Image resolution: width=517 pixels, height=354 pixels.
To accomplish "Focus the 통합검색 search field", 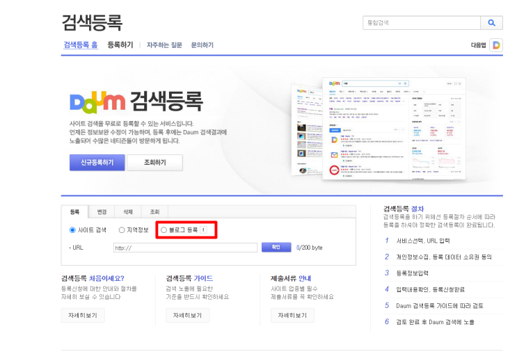I will 422,23.
